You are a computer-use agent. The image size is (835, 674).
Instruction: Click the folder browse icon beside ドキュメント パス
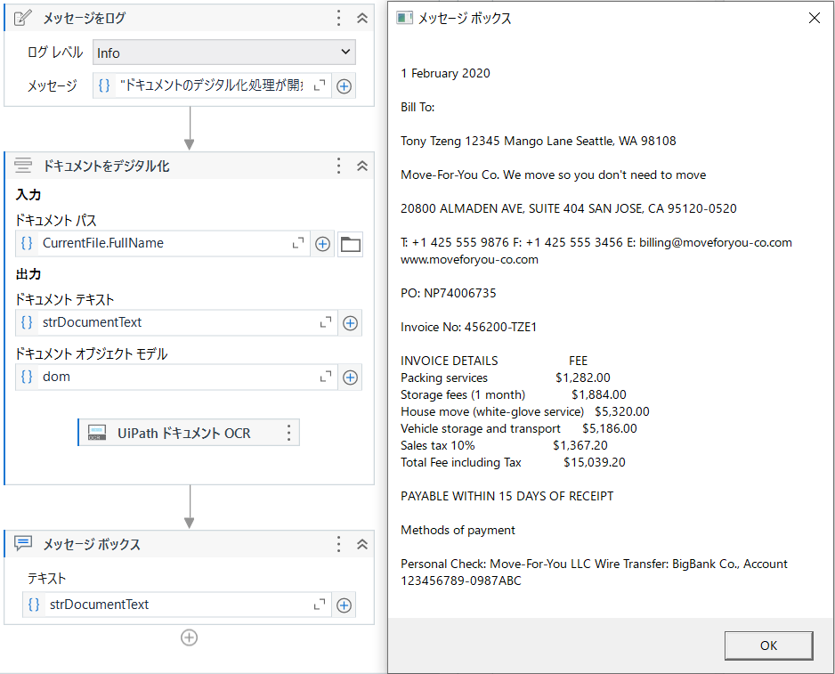pyautogui.click(x=350, y=243)
